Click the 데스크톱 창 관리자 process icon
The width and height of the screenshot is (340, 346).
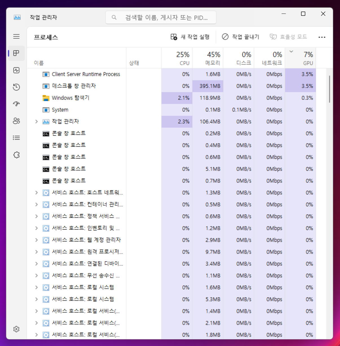click(x=46, y=86)
